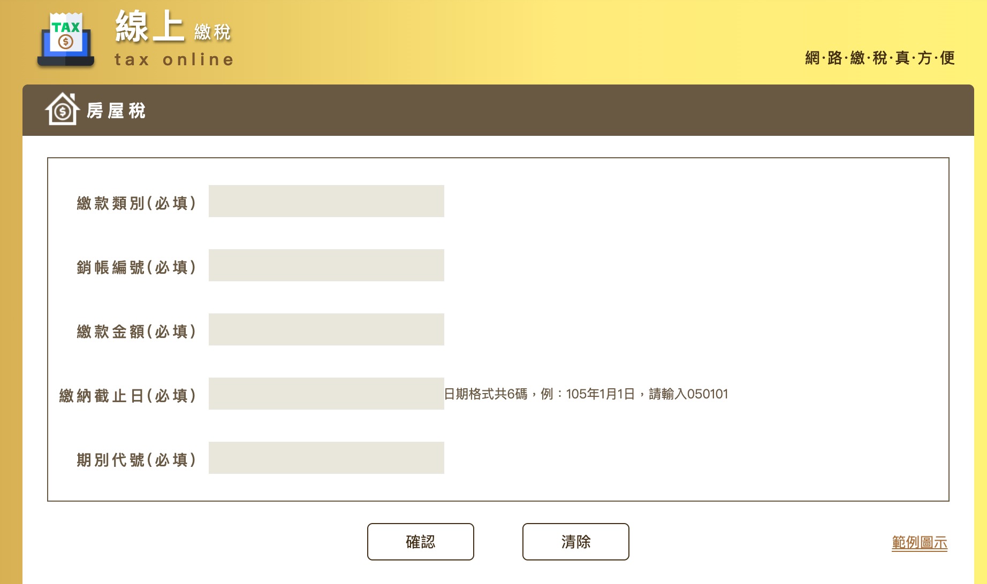Click the "tax online" subtitle text
Screen dimensions: 987x584
tap(174, 59)
